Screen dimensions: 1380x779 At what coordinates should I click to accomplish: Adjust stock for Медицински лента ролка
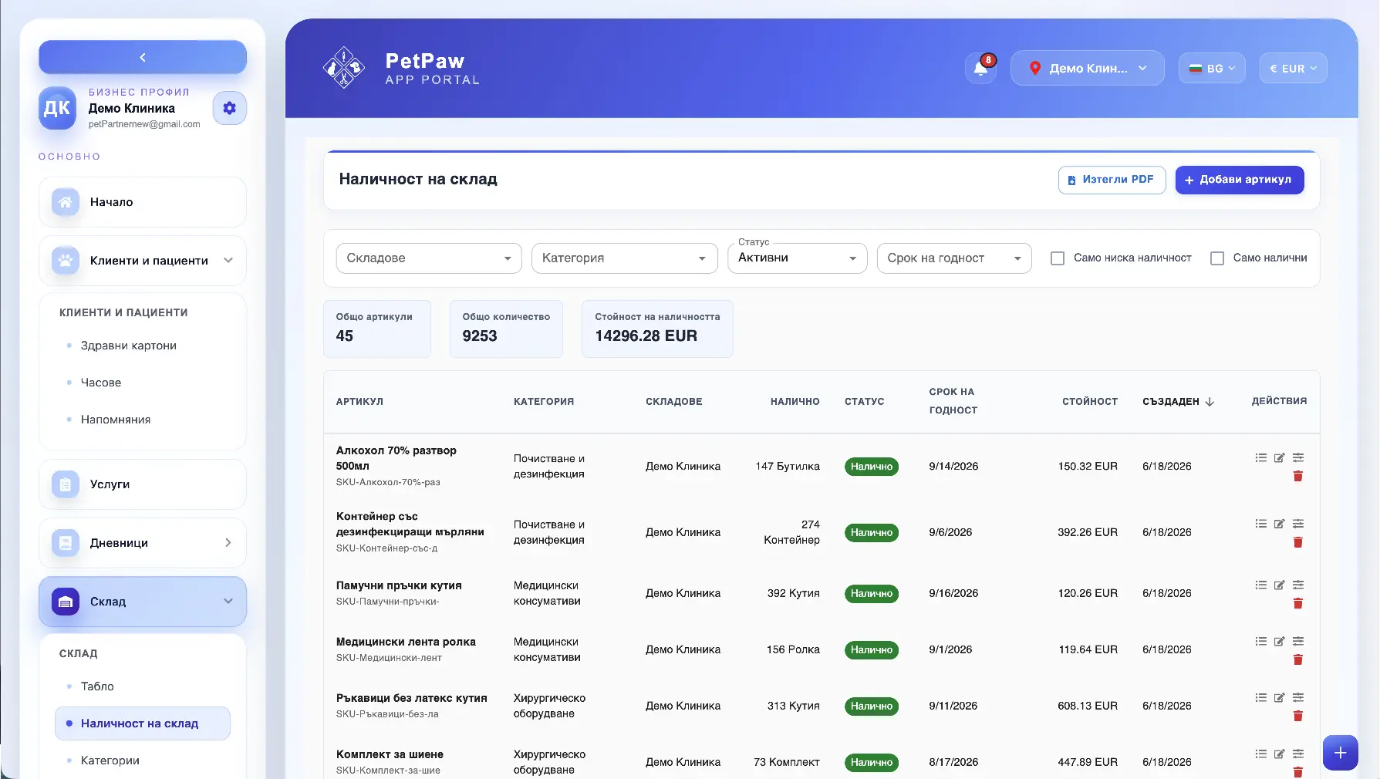pyautogui.click(x=1298, y=641)
